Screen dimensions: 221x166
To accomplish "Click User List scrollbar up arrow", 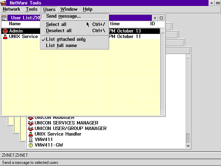I will [163, 31].
